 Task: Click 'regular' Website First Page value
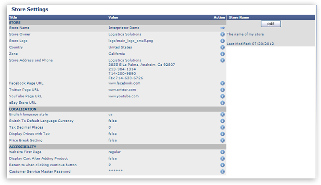coord(114,152)
